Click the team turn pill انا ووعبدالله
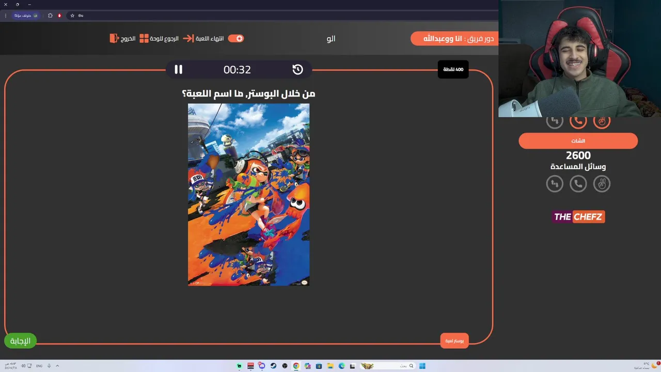 453,38
